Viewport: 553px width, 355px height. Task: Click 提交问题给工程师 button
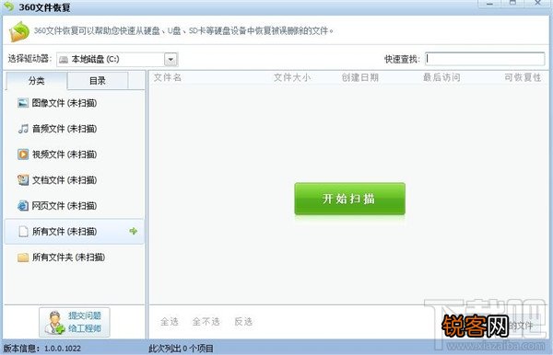click(75, 322)
